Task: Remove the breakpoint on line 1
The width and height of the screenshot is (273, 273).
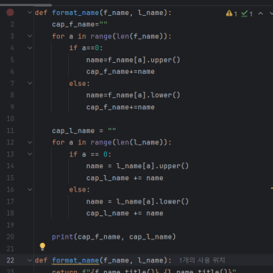Action: click(x=10, y=12)
